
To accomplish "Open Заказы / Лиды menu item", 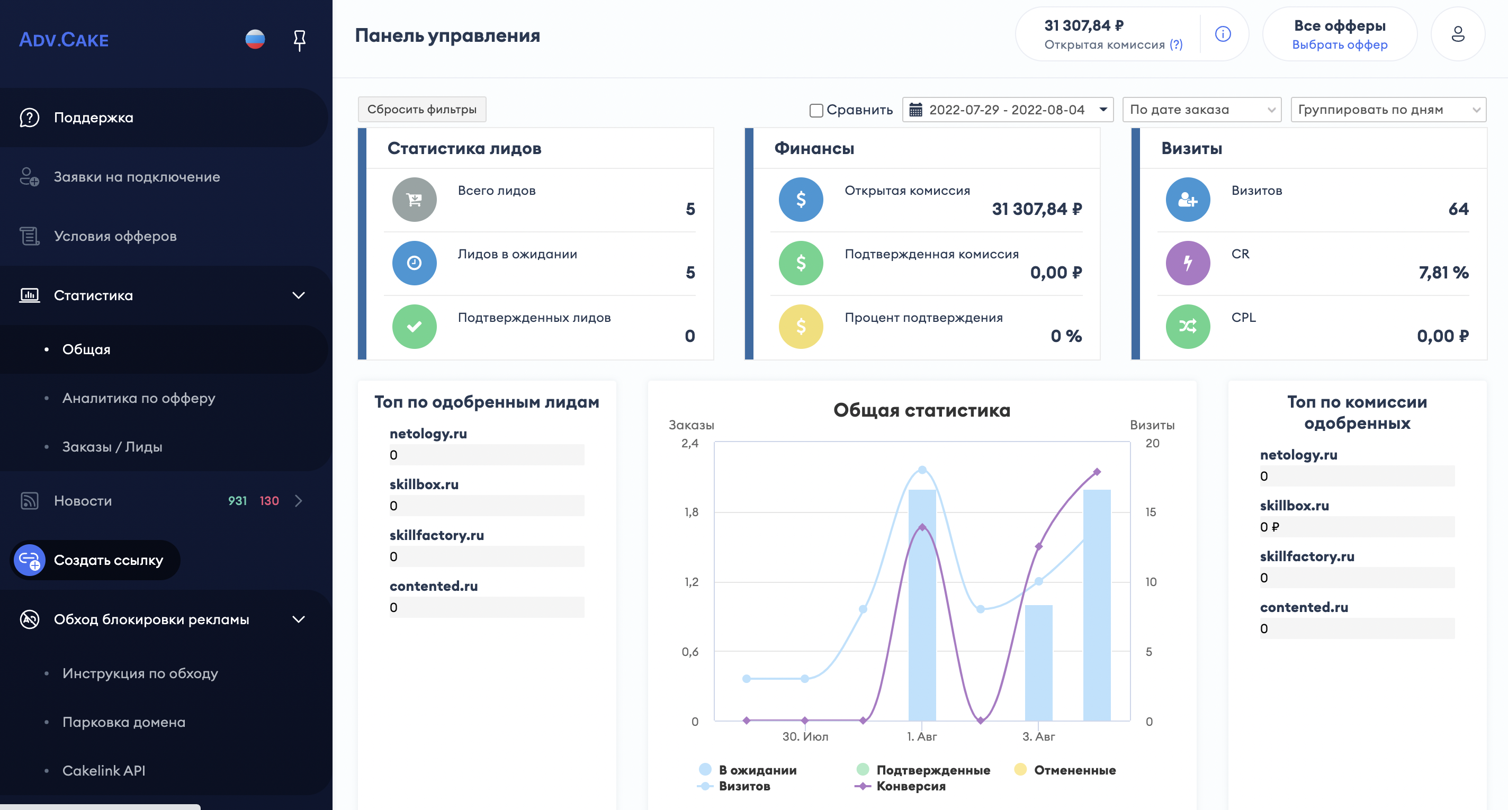I will (x=112, y=446).
